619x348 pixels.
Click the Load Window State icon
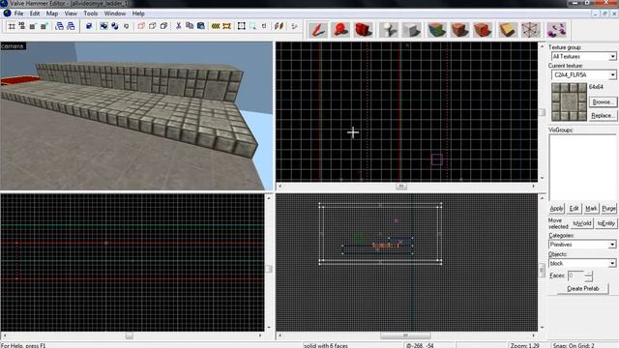(59, 26)
